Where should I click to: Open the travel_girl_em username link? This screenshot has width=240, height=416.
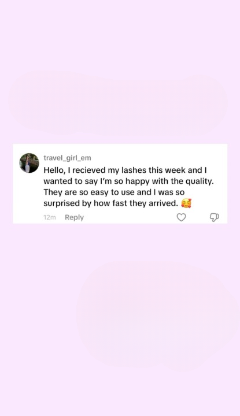pyautogui.click(x=67, y=158)
